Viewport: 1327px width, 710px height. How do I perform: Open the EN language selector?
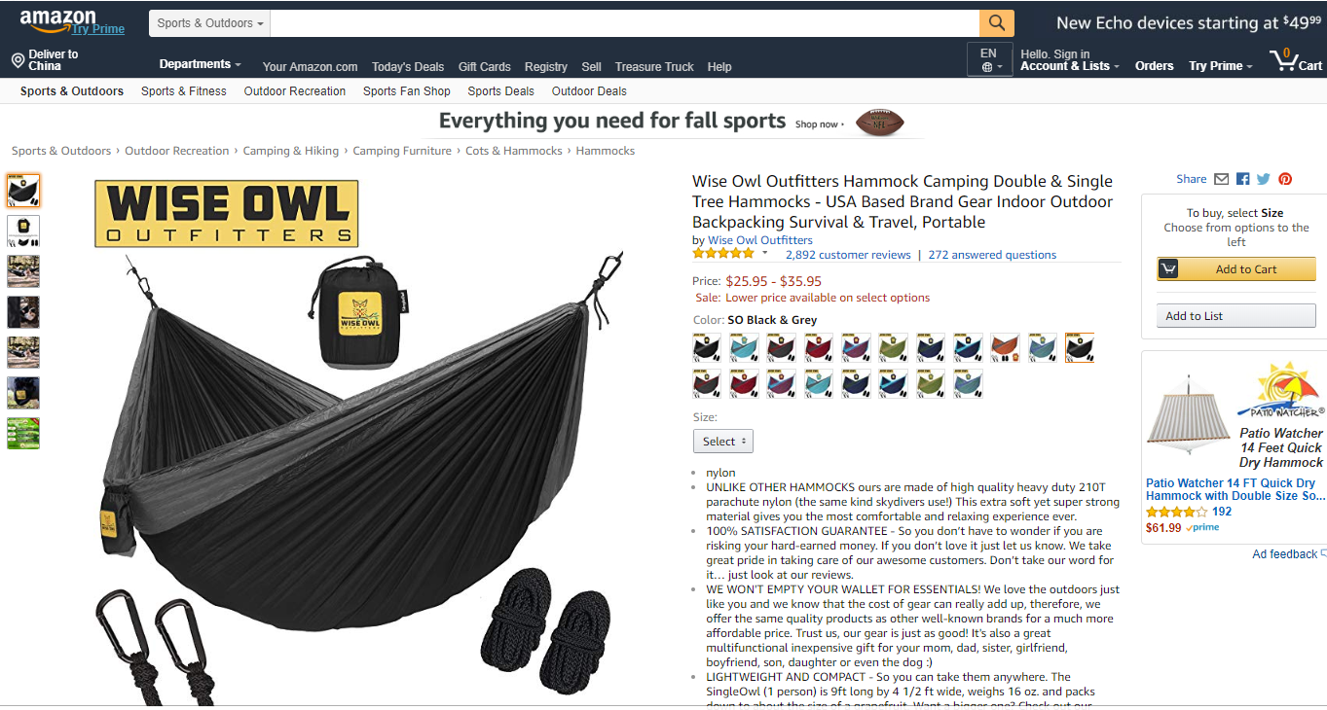pos(989,59)
